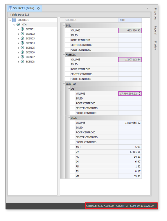Click the BKBN04 node icon
The height and width of the screenshot is (221, 167).
pyautogui.click(x=22, y=43)
